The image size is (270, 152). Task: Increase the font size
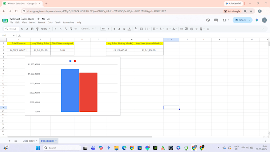(x=108, y=29)
